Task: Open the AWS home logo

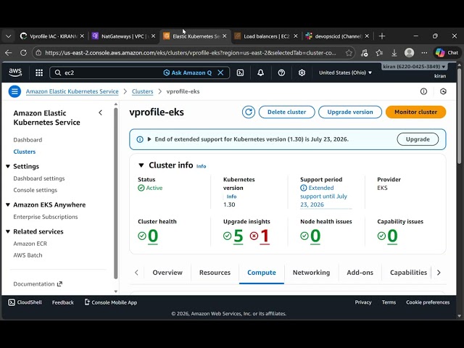Action: [15, 72]
